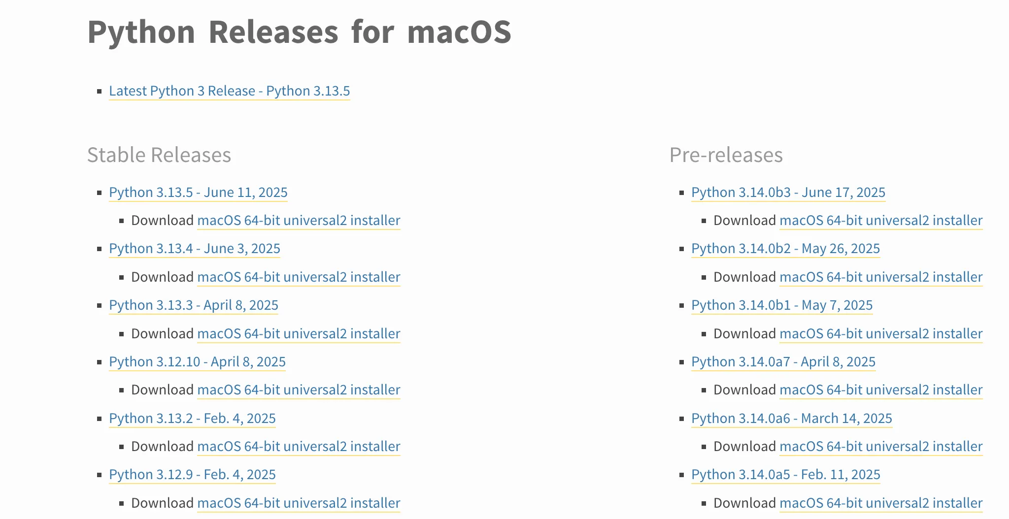Open Python 3.14.0b3 pre-release page
Image resolution: width=1009 pixels, height=519 pixels.
coord(789,192)
